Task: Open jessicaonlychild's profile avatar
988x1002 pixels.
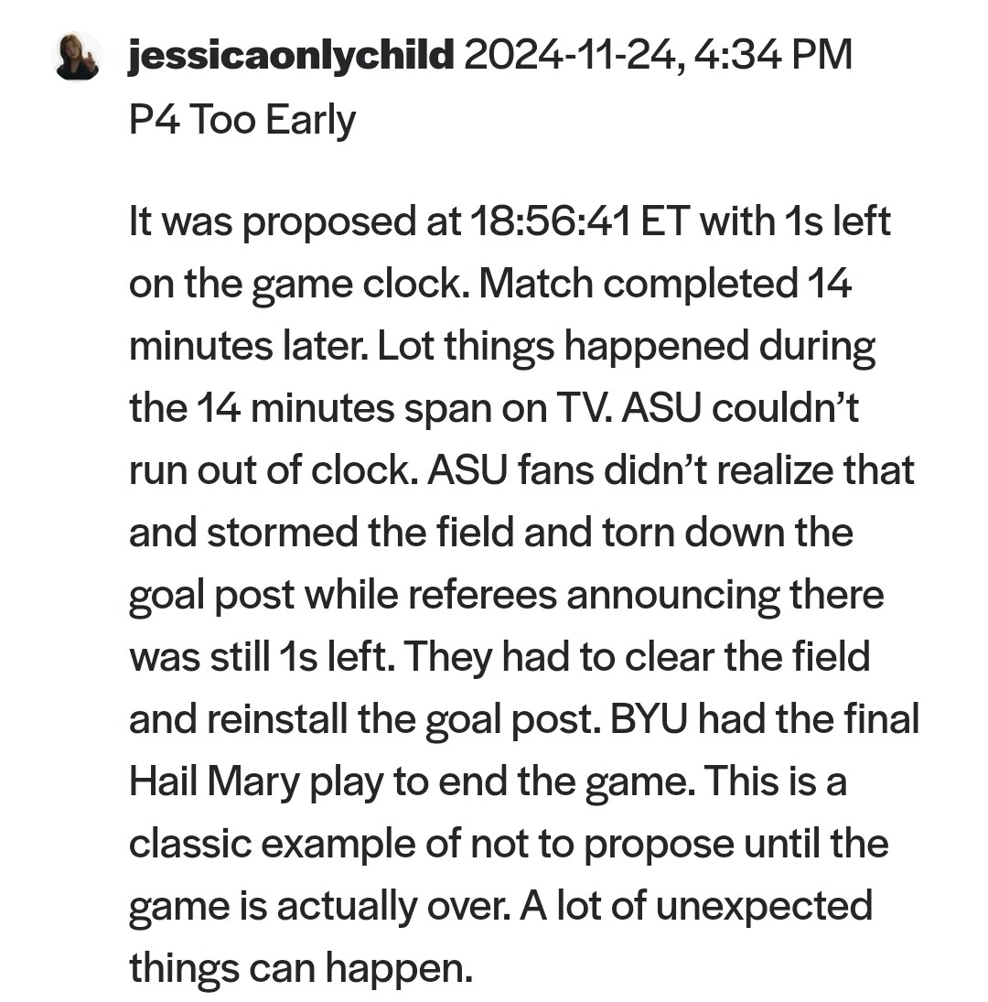Action: coord(77,56)
